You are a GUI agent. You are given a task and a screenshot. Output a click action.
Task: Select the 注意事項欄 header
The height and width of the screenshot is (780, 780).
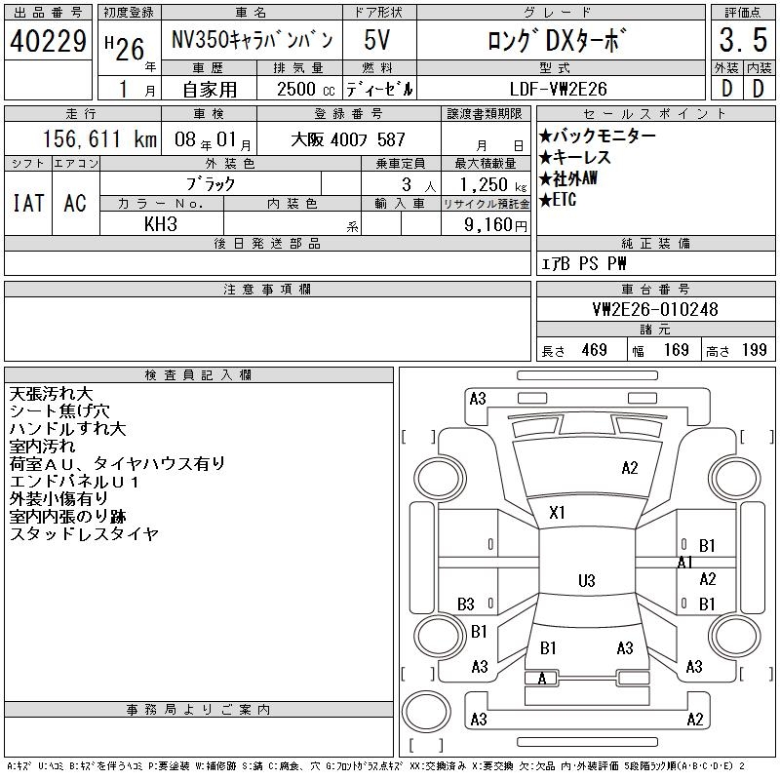point(267,290)
